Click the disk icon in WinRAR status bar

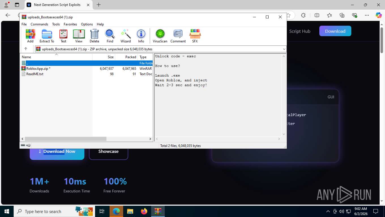pos(23,145)
